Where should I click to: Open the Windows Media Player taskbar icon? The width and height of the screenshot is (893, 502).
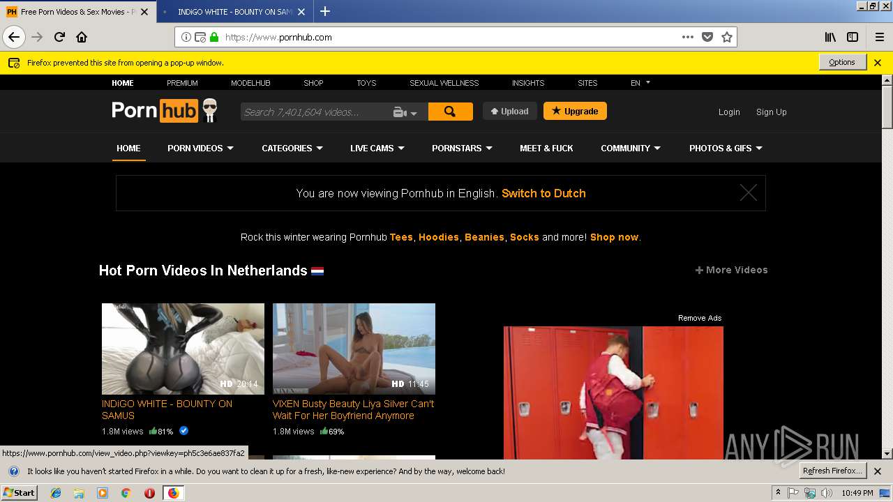(103, 493)
